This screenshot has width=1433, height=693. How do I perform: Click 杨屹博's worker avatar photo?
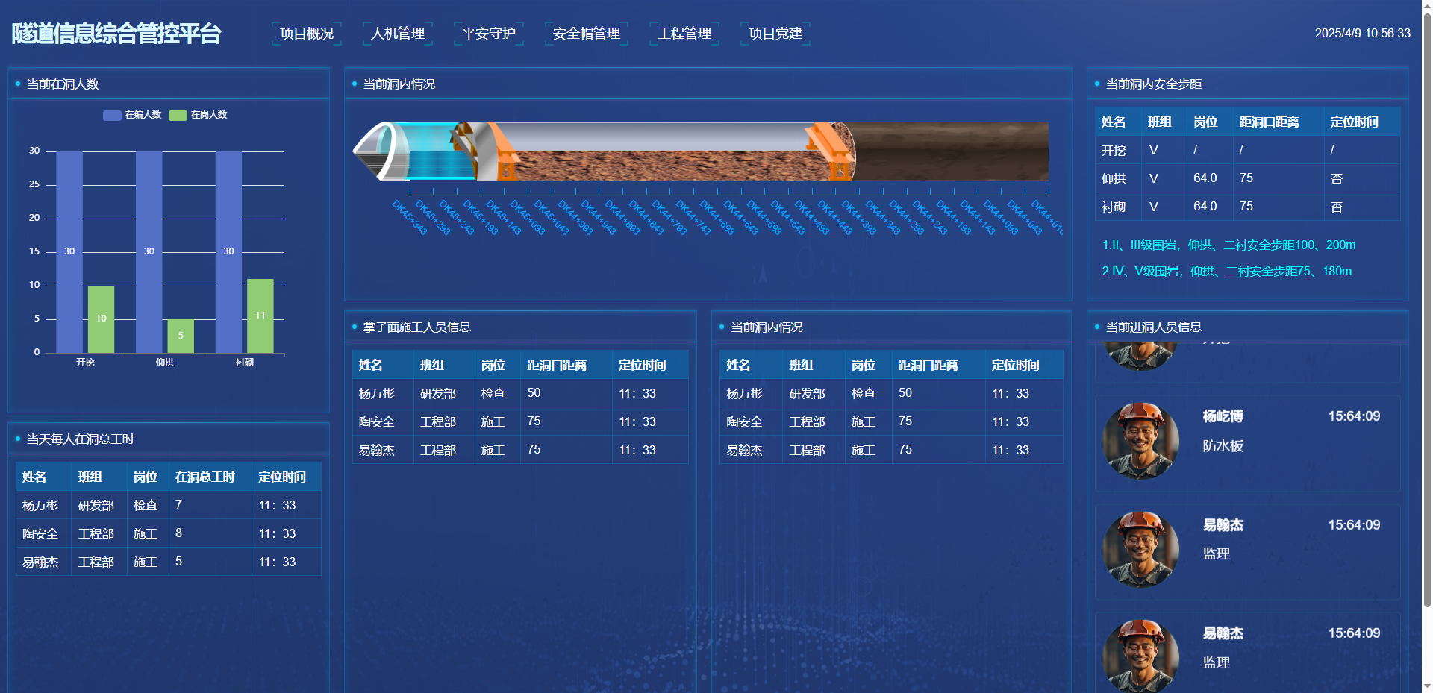pyautogui.click(x=1140, y=441)
